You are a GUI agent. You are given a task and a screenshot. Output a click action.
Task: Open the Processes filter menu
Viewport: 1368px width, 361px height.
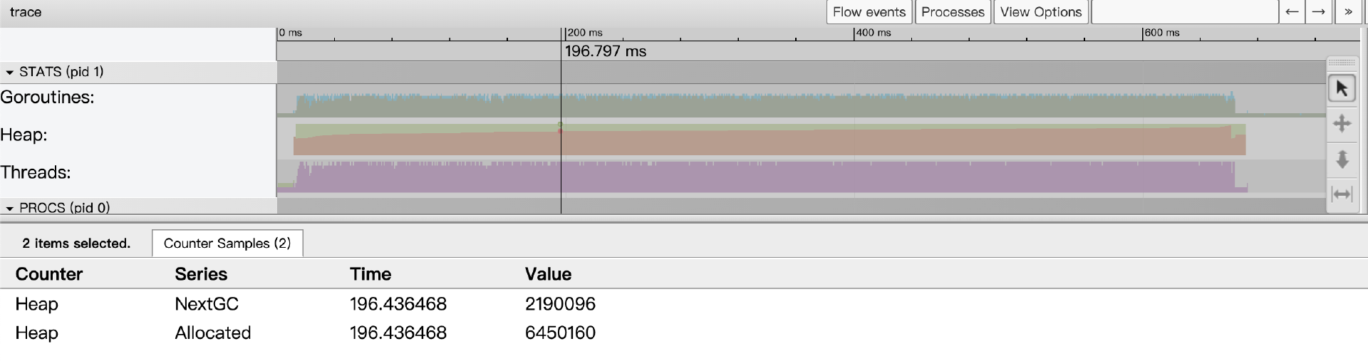pyautogui.click(x=953, y=12)
